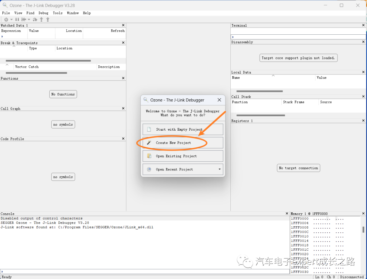Click the horizontal scrollbar in Break & Tracepoints list
Screen dimensions: 367x279
[48, 61]
